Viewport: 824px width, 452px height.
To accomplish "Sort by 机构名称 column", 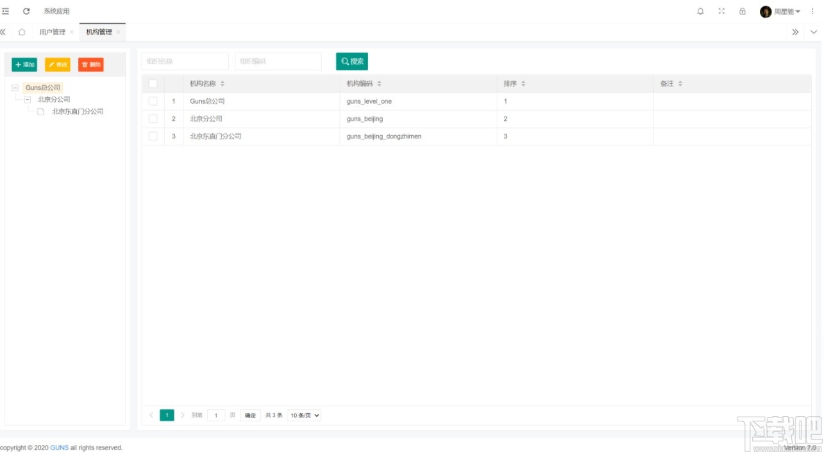I will (223, 84).
